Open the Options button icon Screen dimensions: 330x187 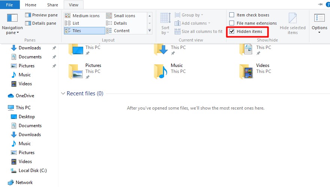pos(319,18)
